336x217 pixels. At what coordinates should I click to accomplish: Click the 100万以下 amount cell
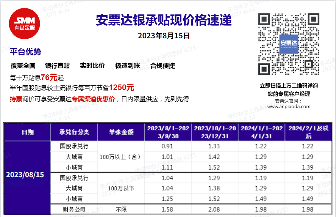coord(121,189)
